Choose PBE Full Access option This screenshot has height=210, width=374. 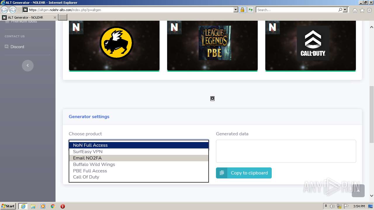tap(139, 171)
